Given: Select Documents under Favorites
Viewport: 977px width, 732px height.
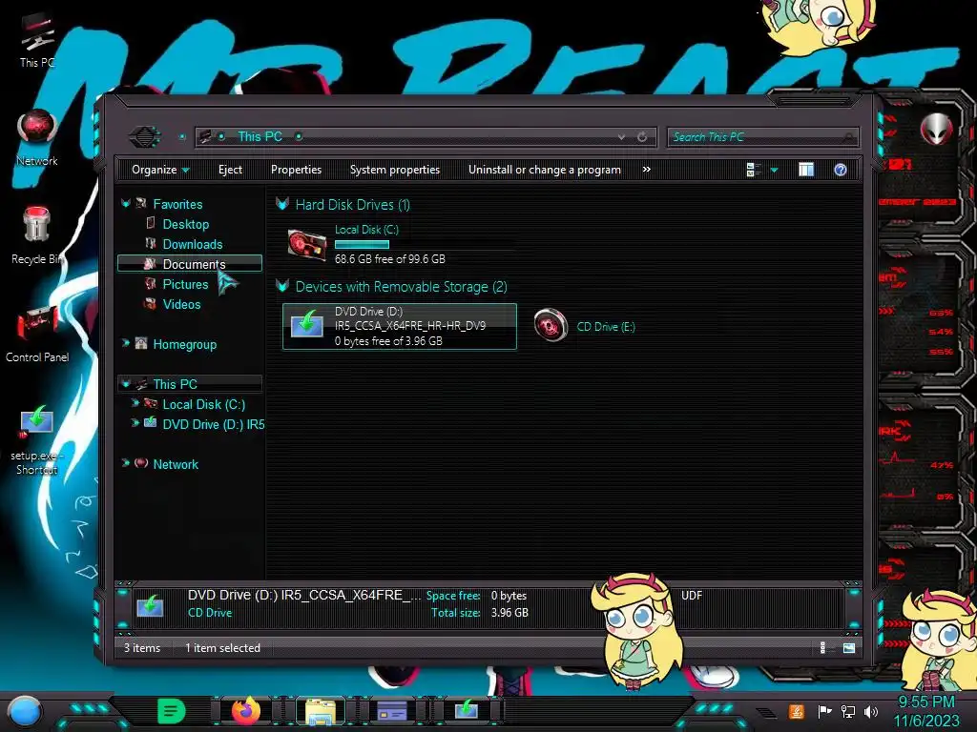Looking at the screenshot, I should [x=190, y=264].
